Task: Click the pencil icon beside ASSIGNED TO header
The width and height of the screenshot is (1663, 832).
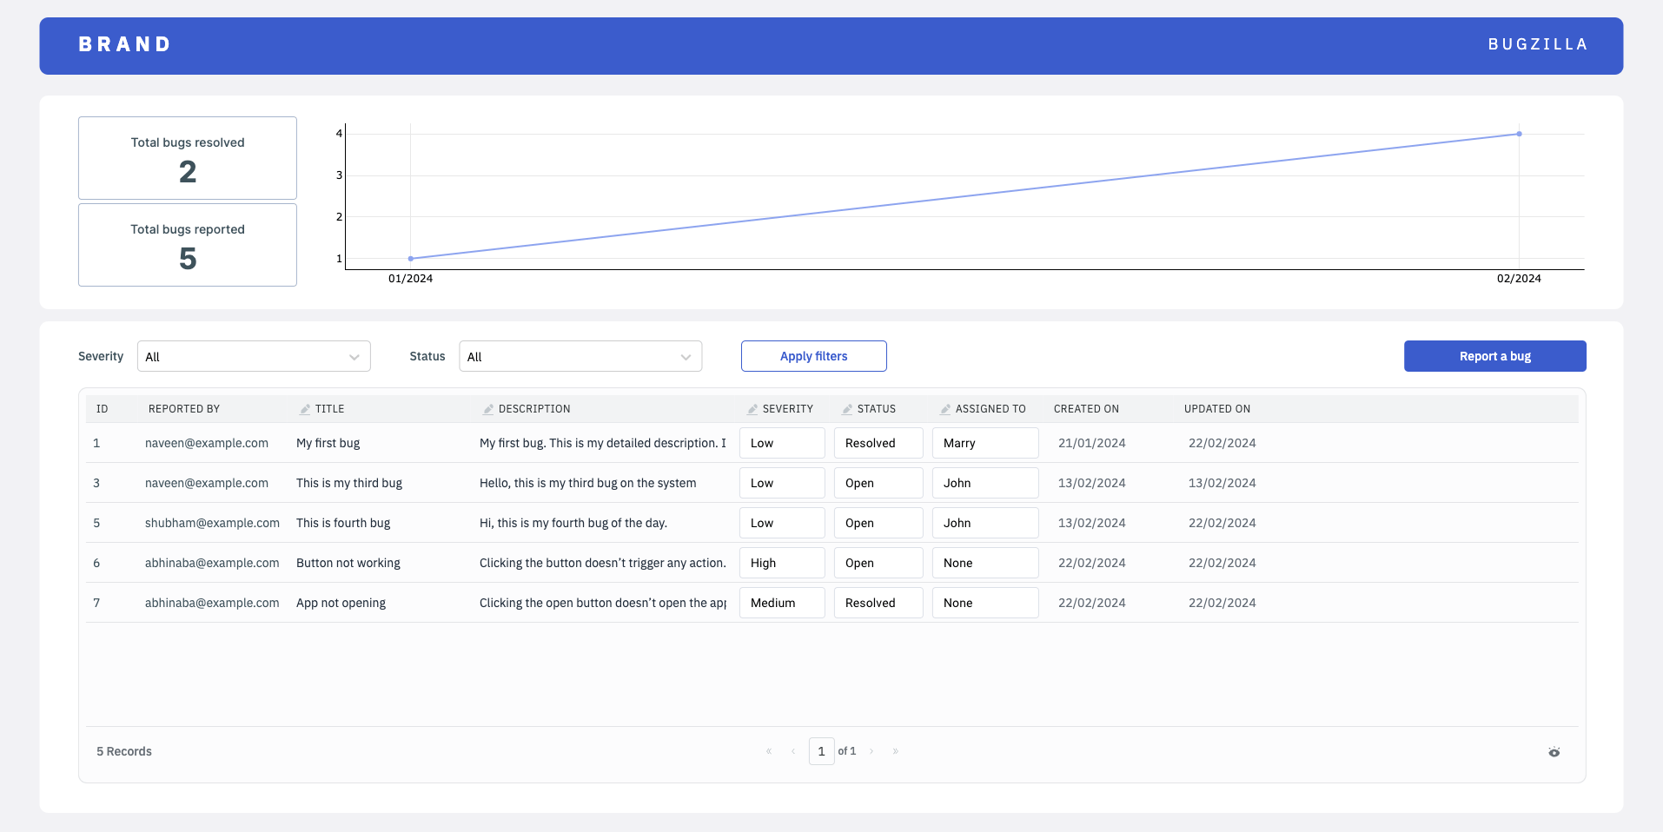Action: pyautogui.click(x=945, y=409)
